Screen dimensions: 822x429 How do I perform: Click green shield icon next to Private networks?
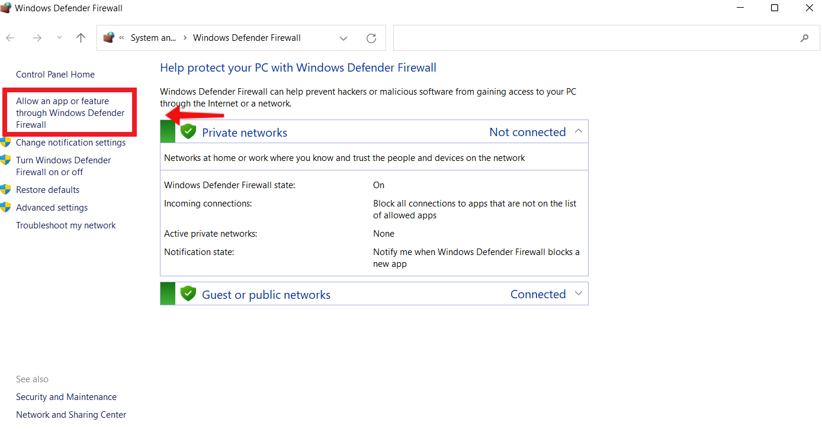(x=188, y=131)
